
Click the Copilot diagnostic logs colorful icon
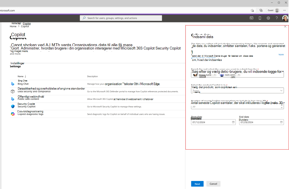(x=13, y=114)
